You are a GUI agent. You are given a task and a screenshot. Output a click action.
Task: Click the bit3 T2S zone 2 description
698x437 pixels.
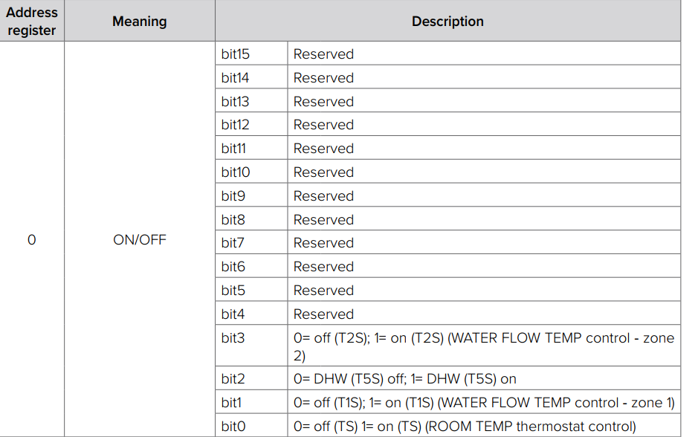tap(484, 346)
